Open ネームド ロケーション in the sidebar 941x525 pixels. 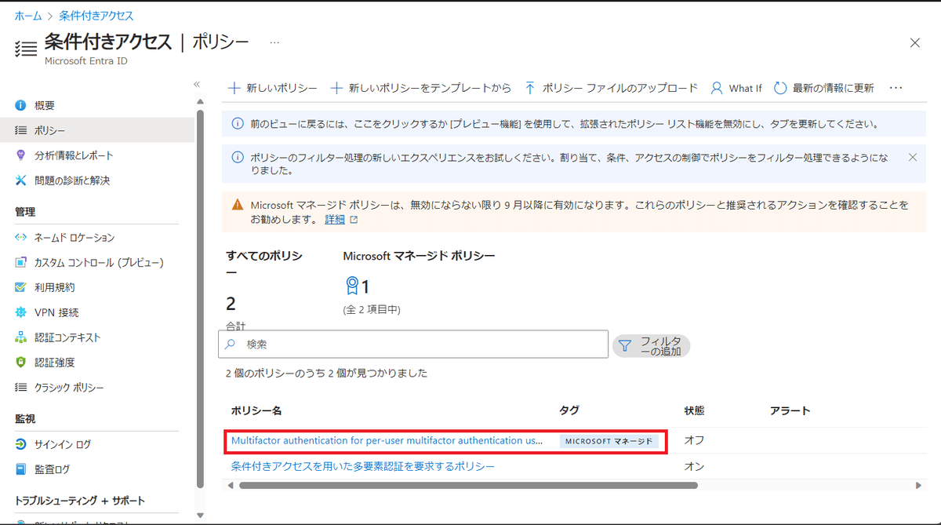74,237
